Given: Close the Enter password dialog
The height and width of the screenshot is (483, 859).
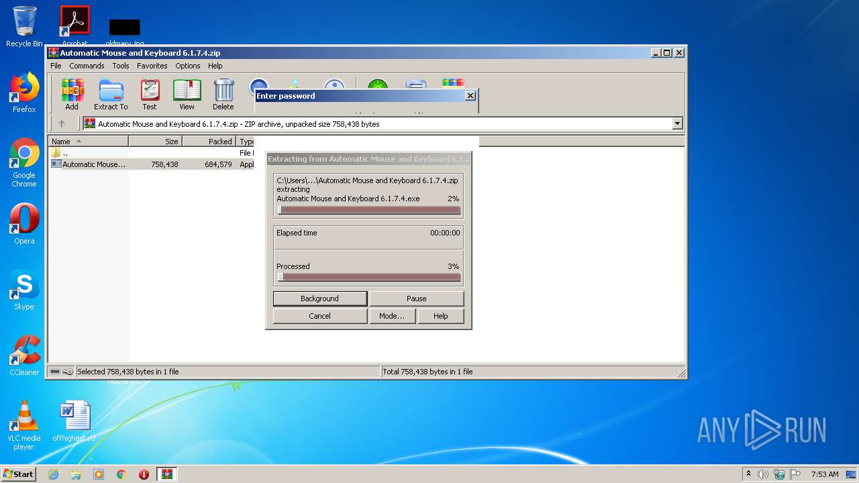Looking at the screenshot, I should click(470, 96).
